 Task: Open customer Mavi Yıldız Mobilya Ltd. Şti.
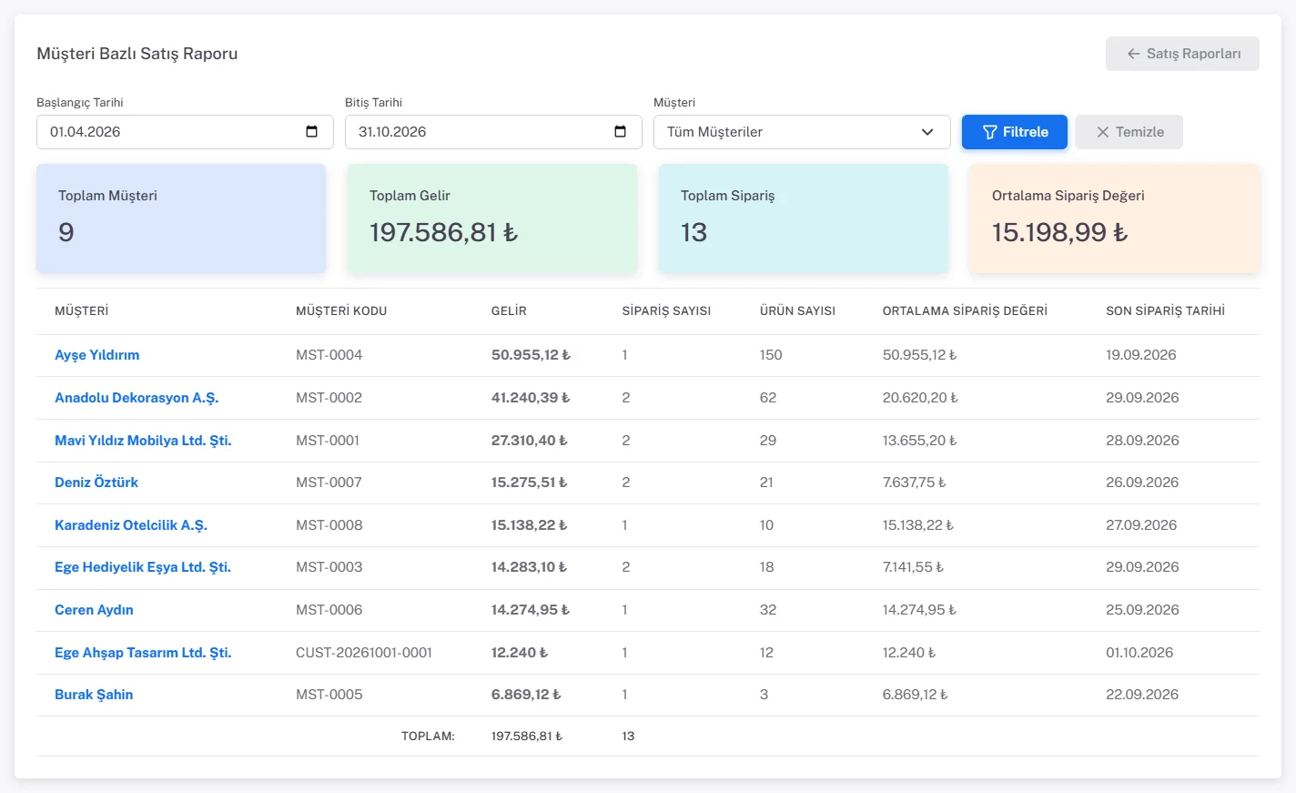143,441
